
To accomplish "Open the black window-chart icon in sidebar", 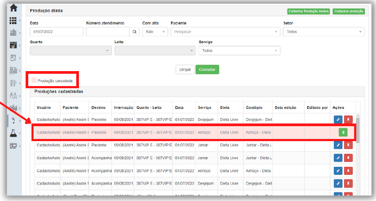I will click(x=13, y=45).
